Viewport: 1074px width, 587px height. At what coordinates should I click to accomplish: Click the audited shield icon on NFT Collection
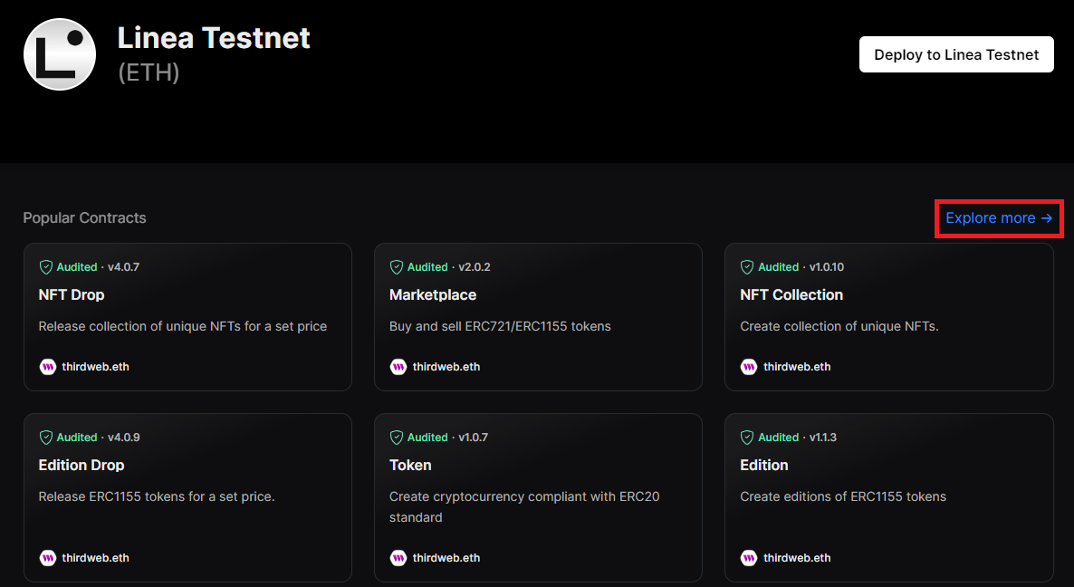coord(747,267)
